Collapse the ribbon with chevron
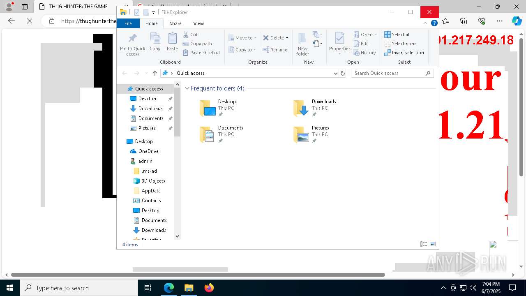The height and width of the screenshot is (296, 526). [425, 23]
